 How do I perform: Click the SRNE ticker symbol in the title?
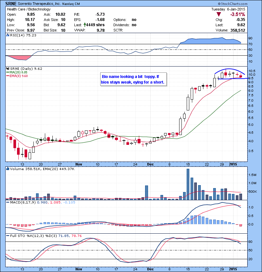click(x=11, y=4)
